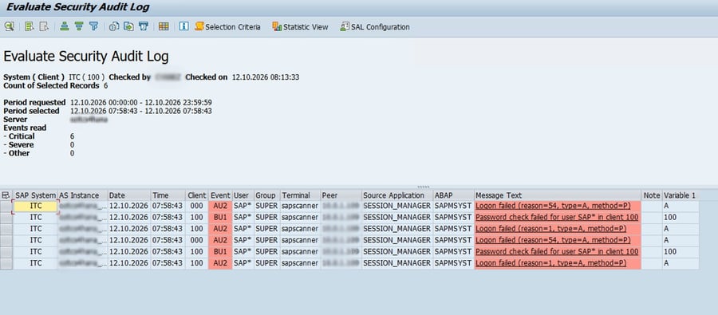Click the Message Text column header
This screenshot has height=315, width=718.
pos(558,195)
